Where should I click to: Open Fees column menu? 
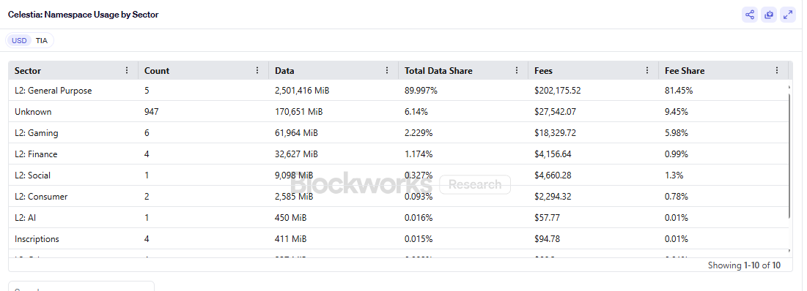click(x=647, y=71)
